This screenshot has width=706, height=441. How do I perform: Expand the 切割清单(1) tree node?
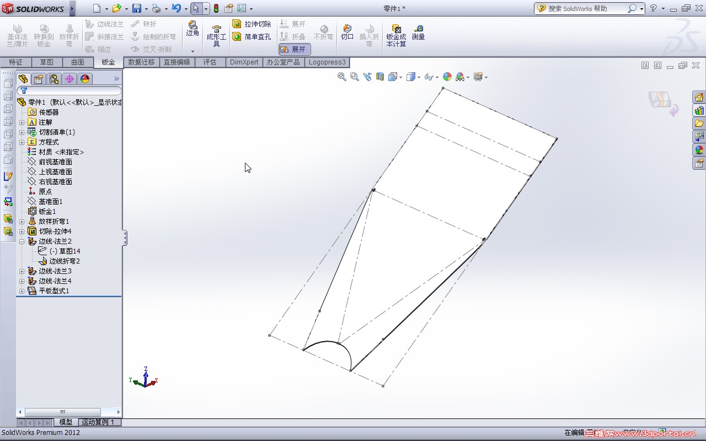(x=22, y=132)
